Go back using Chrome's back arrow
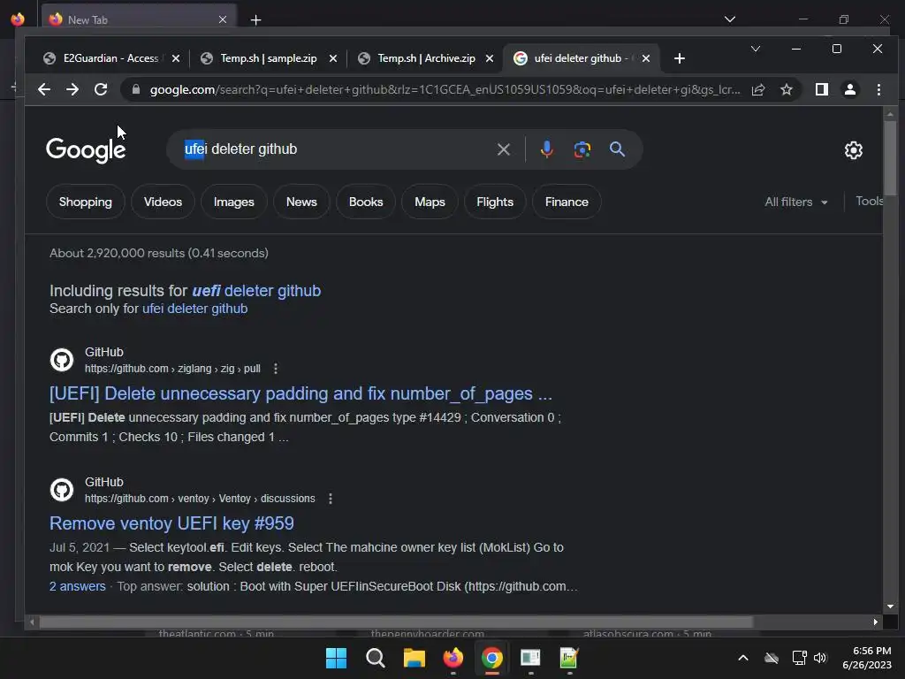The height and width of the screenshot is (679, 905). click(x=44, y=89)
